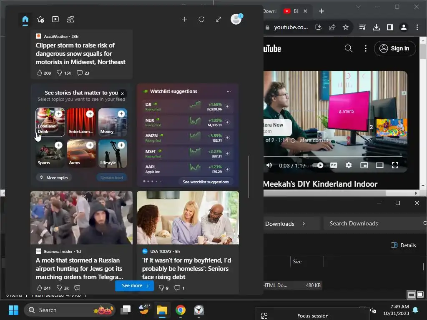Enable miniplayer mode in YouTube
427x320 pixels.
pyautogui.click(x=364, y=165)
